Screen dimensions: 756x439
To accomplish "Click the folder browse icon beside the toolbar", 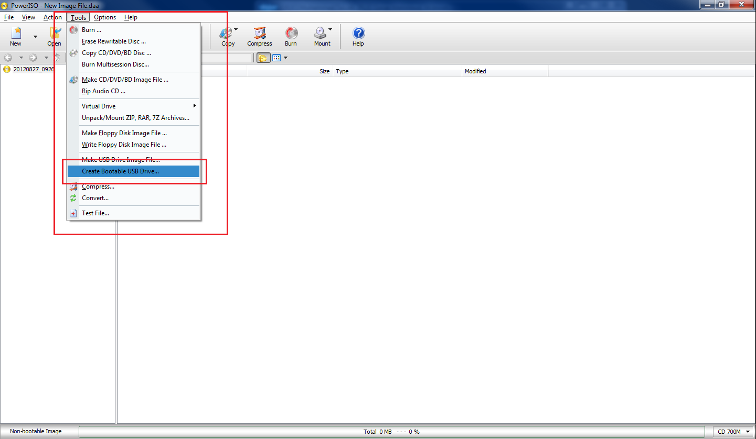I will (x=262, y=58).
